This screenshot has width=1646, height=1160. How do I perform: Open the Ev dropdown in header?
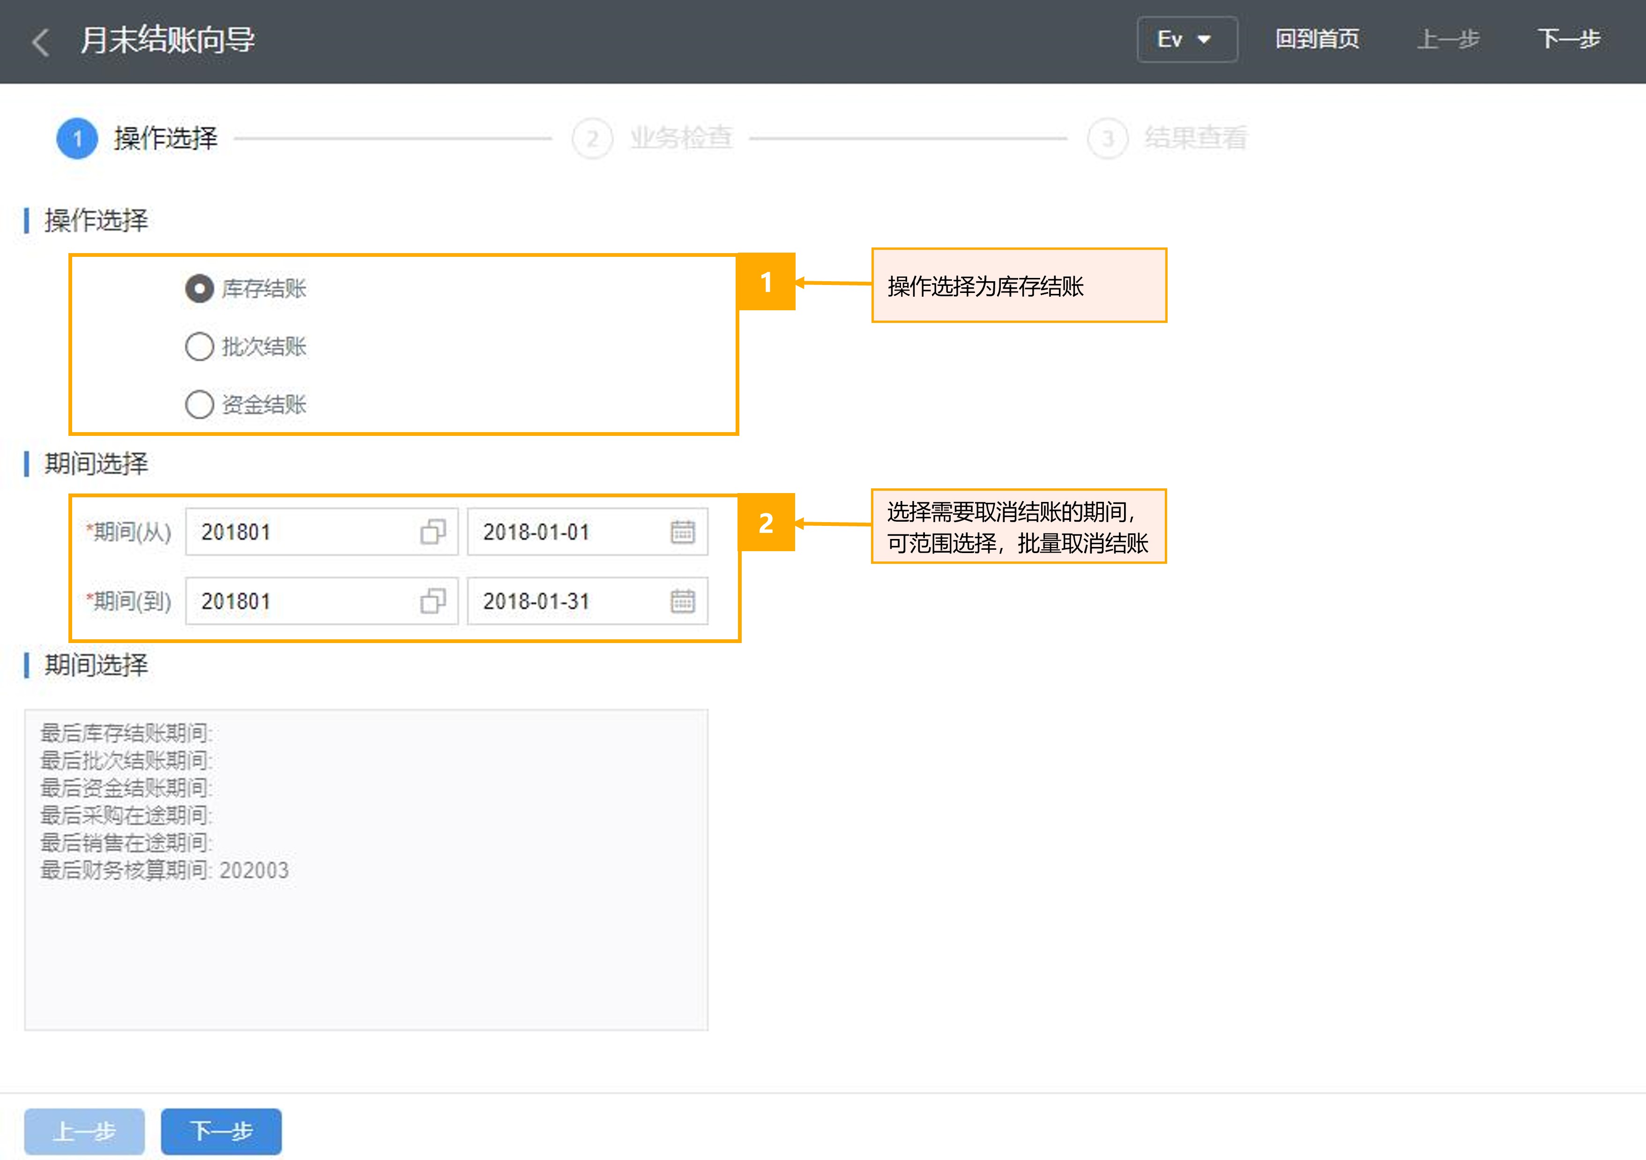point(1186,39)
